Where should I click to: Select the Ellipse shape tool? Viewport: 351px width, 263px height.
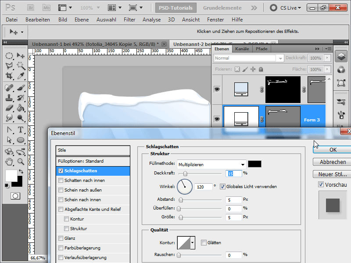click(x=21, y=140)
